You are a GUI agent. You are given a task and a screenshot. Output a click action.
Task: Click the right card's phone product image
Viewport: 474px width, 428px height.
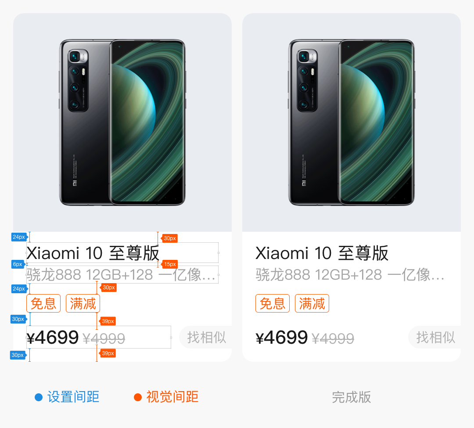[351, 122]
